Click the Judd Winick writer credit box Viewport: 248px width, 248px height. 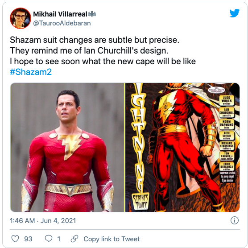[227, 100]
